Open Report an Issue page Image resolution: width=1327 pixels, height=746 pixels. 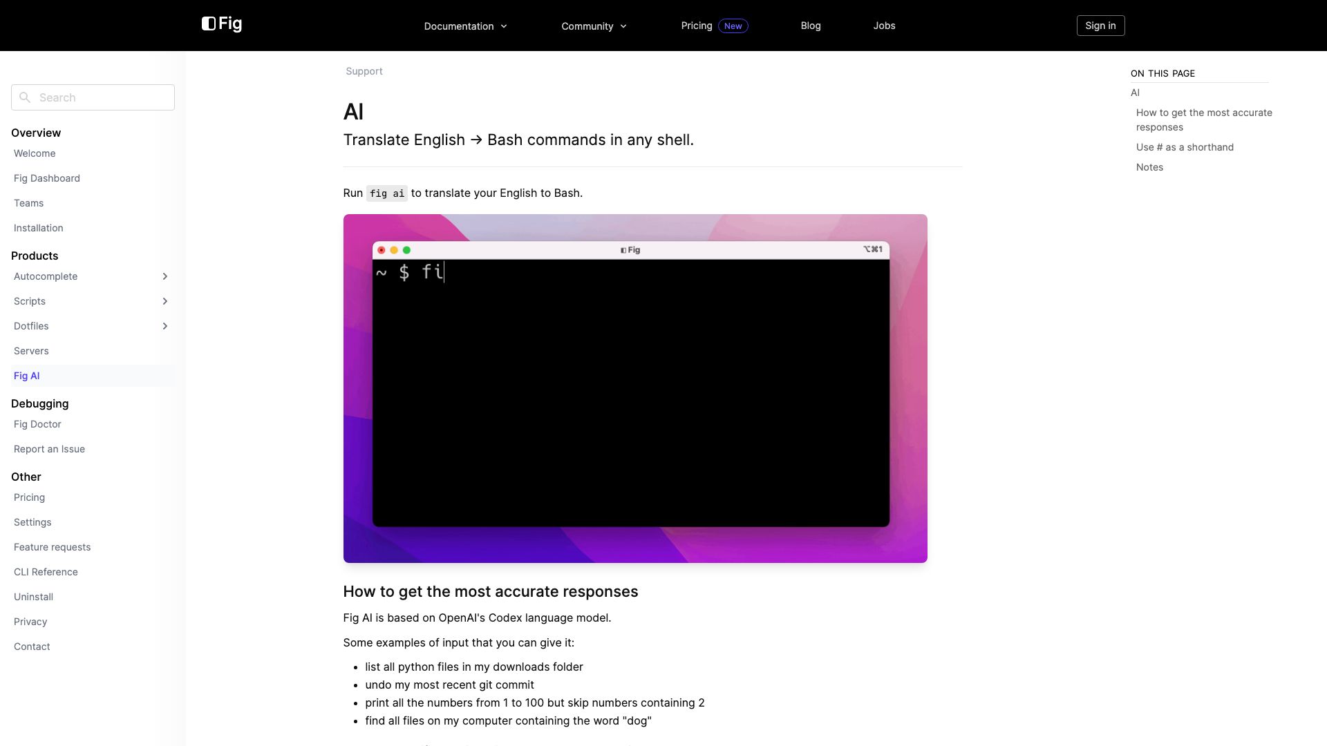coord(49,449)
